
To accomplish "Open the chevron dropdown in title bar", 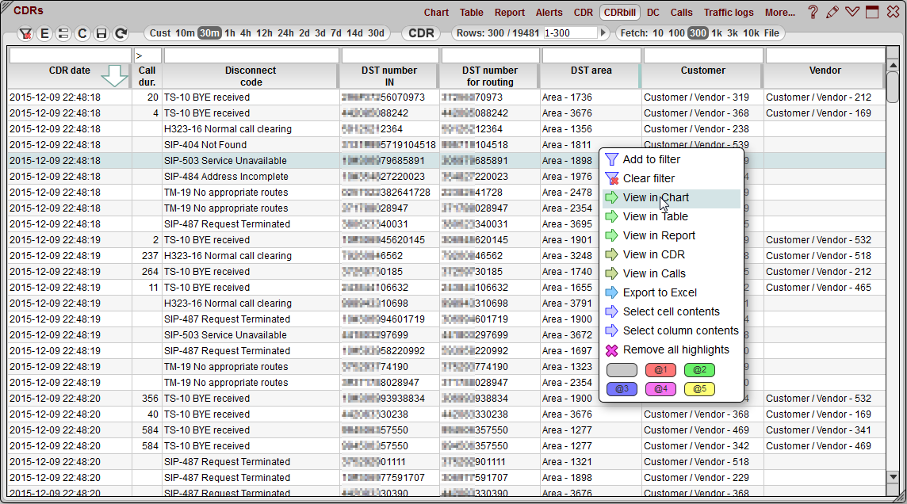I will 852,11.
